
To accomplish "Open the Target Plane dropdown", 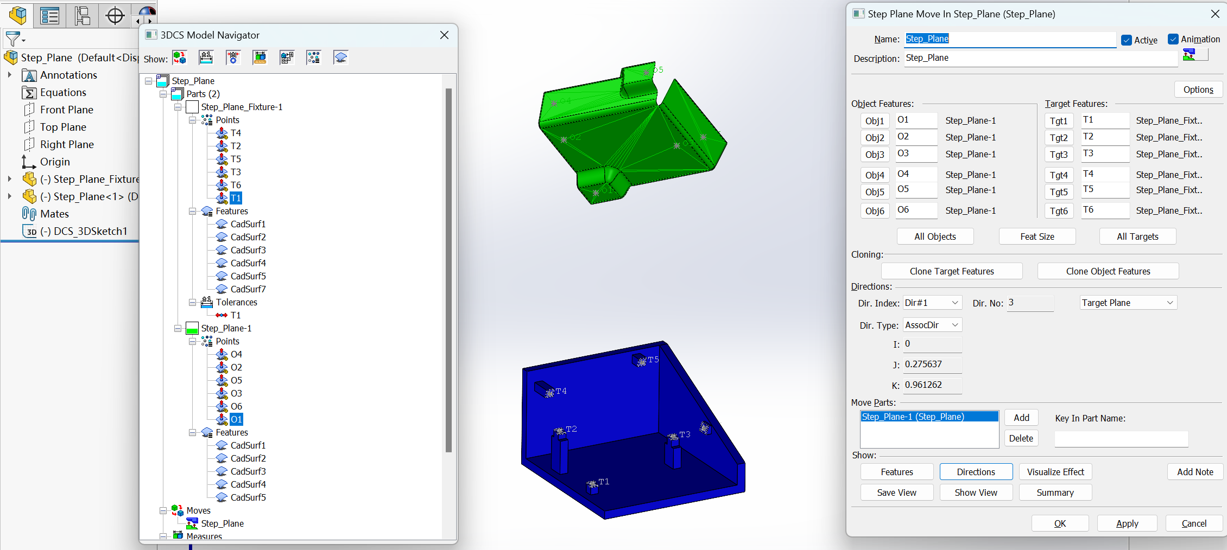I will coord(1128,302).
